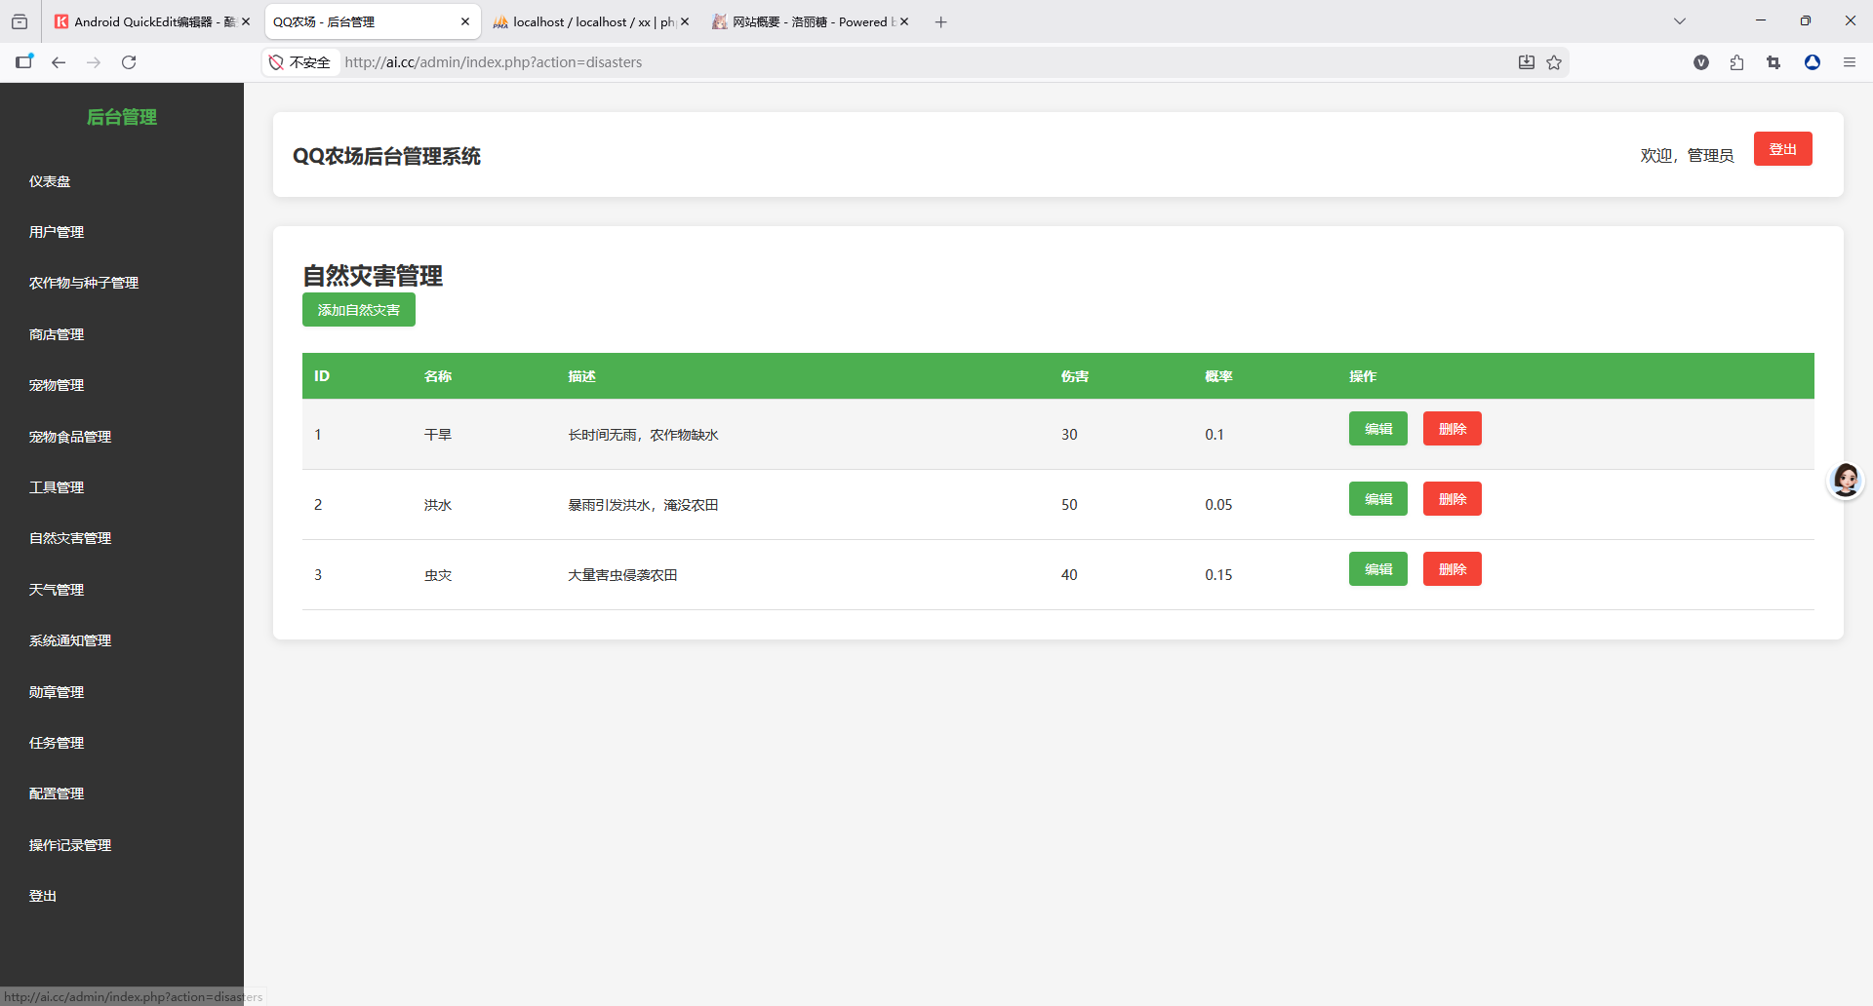The height and width of the screenshot is (1006, 1873).
Task: Open 用户管理 in the sidebar
Action: [57, 232]
